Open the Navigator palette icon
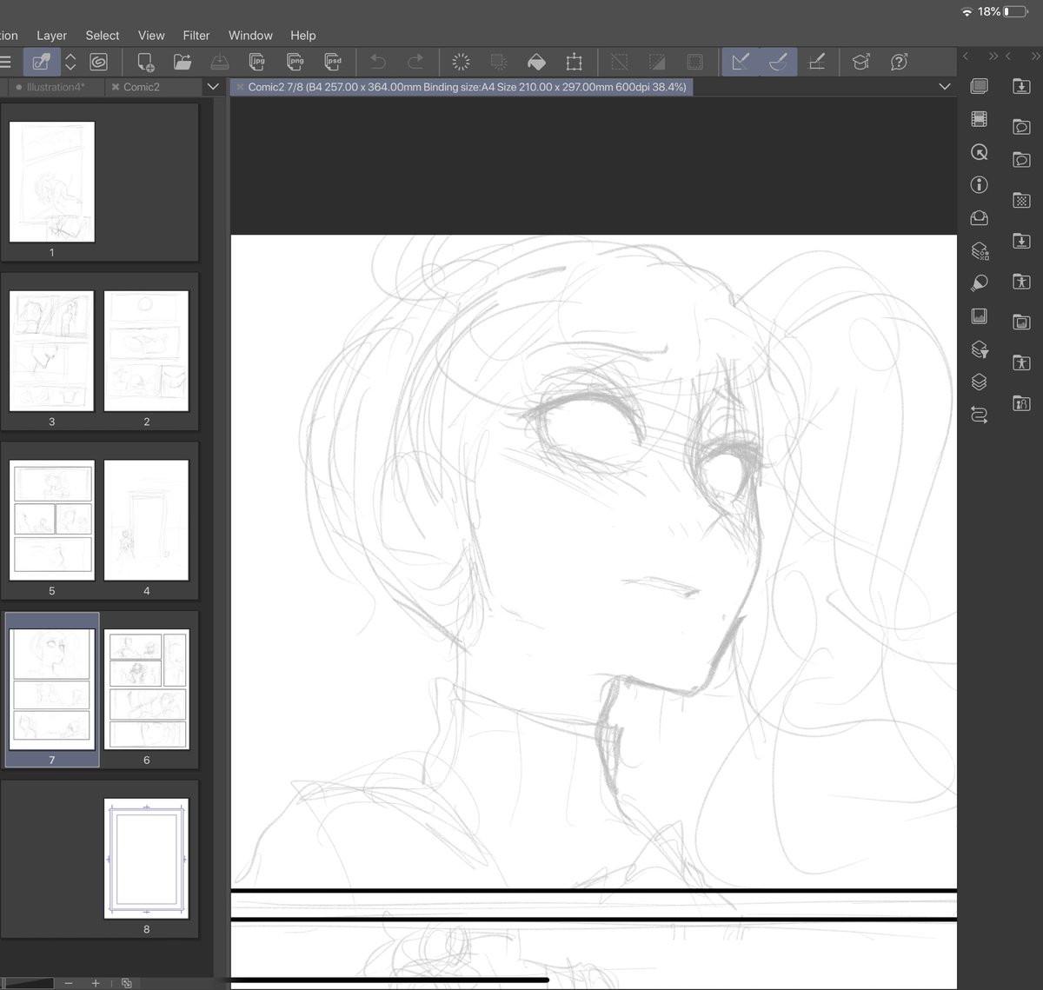 [x=980, y=152]
